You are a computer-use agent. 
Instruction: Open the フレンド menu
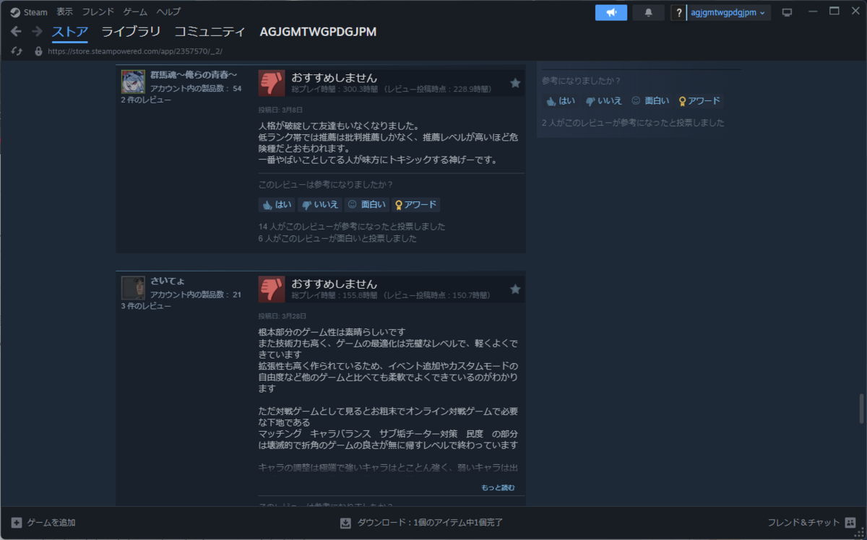[x=98, y=12]
